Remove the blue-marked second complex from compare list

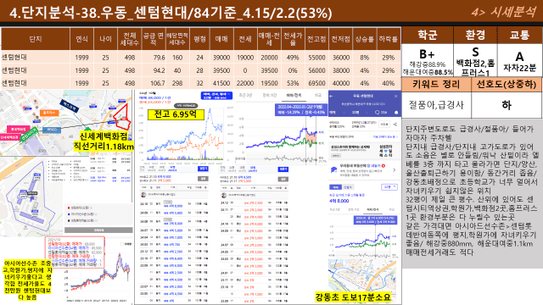pyautogui.click(x=96, y=214)
